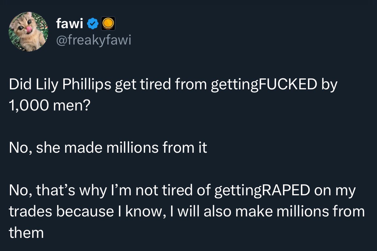The height and width of the screenshot is (251, 377).
Task: Click the name "Lily Phillips" in tweet
Action: (x=74, y=85)
